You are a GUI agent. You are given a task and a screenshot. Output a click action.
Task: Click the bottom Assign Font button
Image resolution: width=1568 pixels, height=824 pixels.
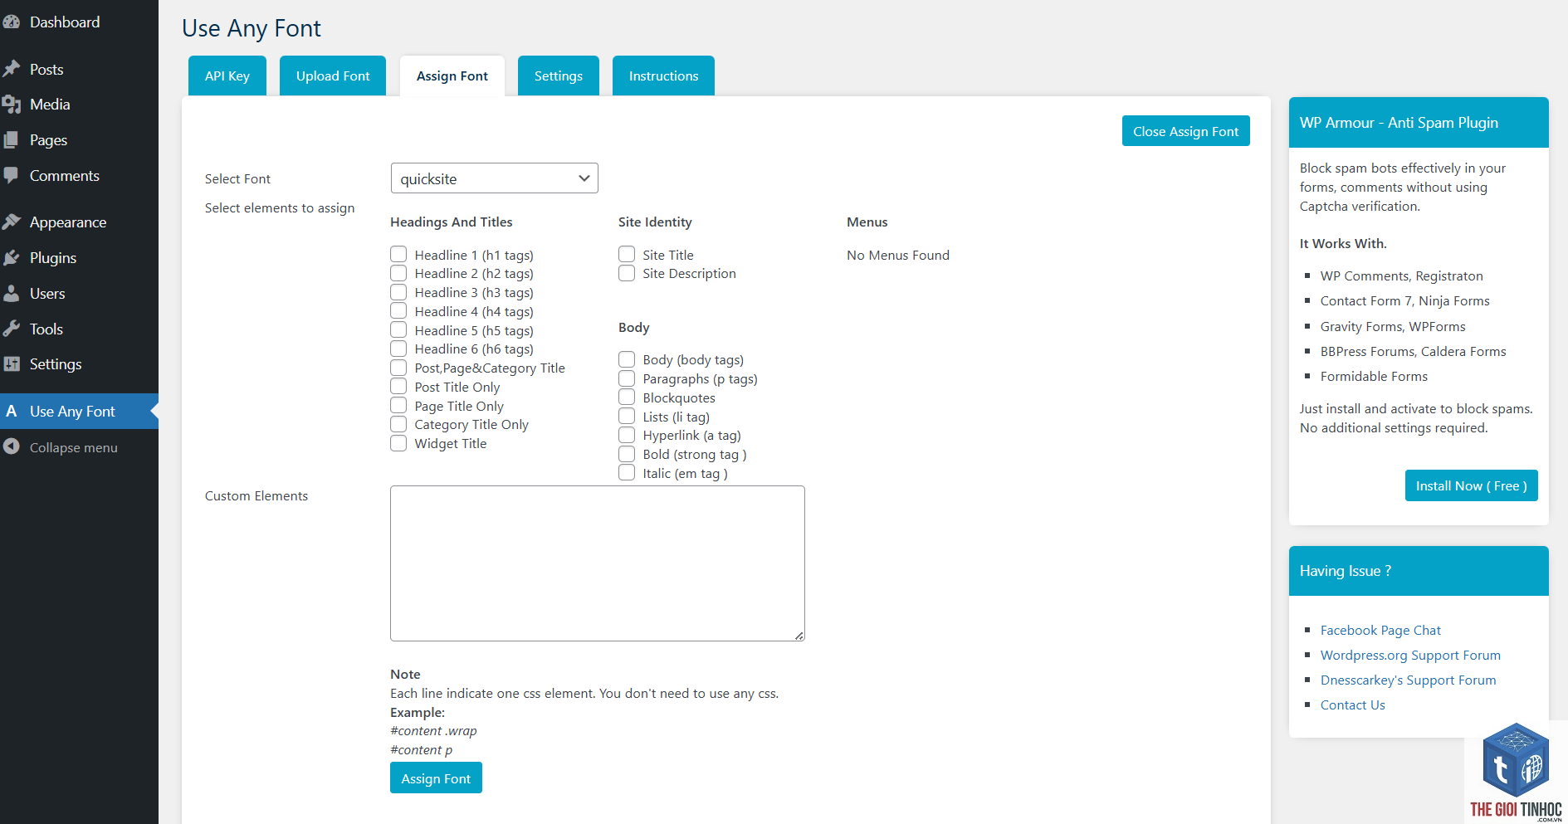(436, 778)
